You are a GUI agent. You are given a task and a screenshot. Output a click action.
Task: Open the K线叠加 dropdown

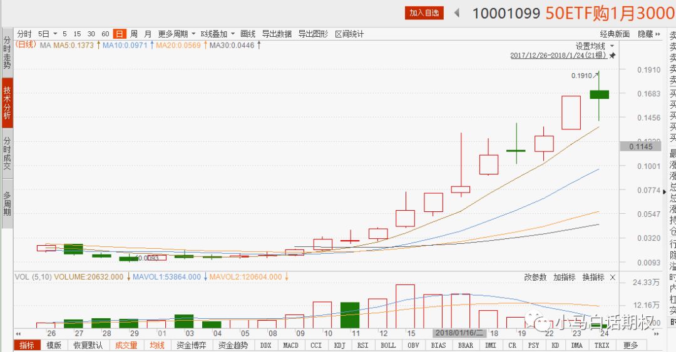pyautogui.click(x=218, y=34)
